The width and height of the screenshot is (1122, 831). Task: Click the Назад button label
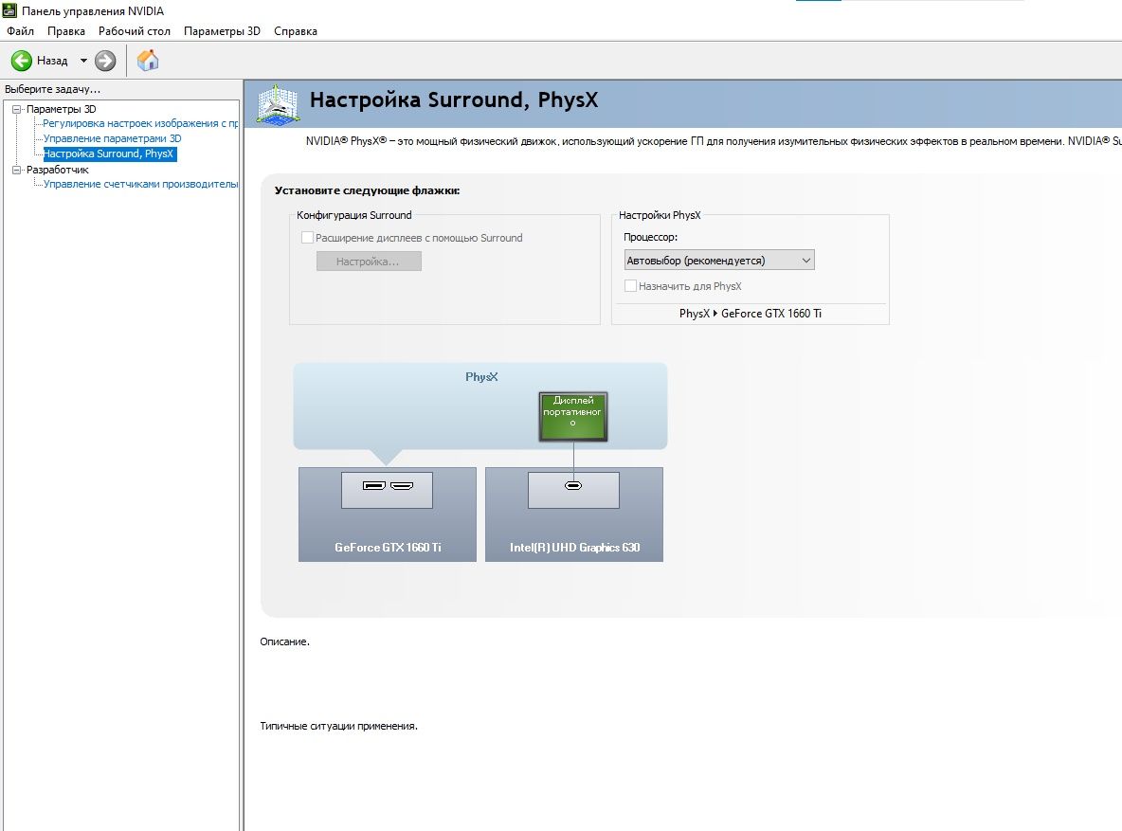pos(52,61)
